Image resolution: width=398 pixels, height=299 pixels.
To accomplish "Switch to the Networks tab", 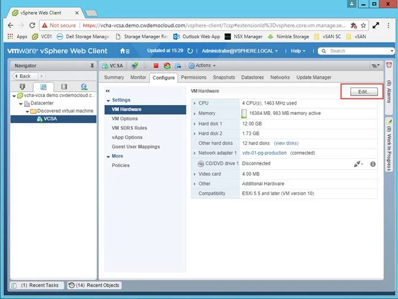I will (280, 77).
